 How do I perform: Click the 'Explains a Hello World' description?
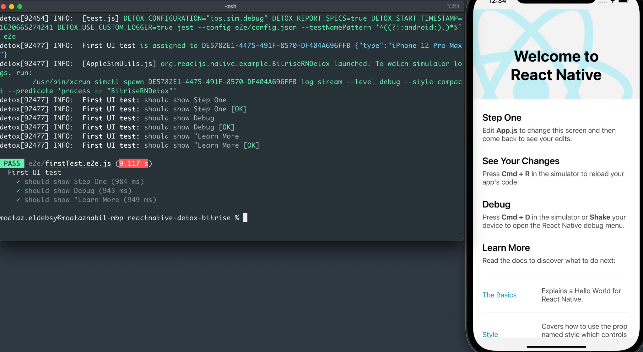coord(581,295)
